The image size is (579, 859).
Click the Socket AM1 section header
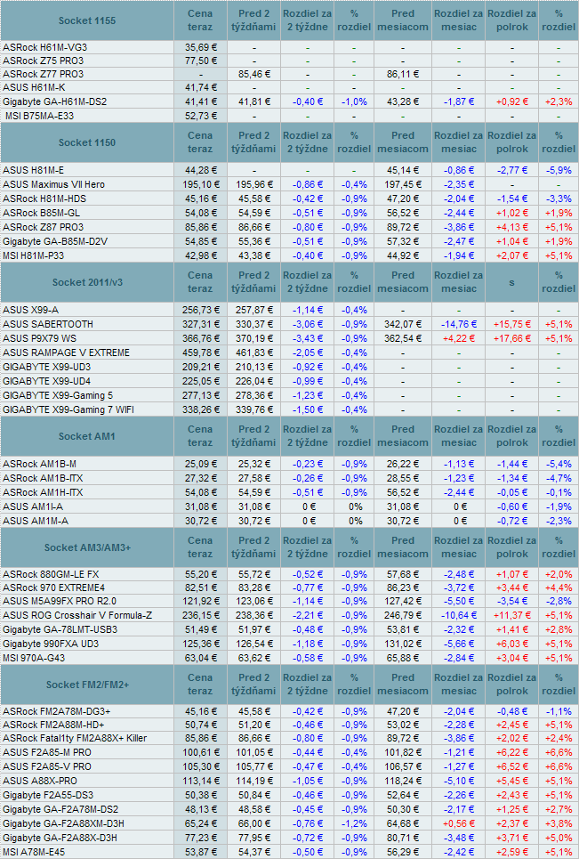[87, 436]
